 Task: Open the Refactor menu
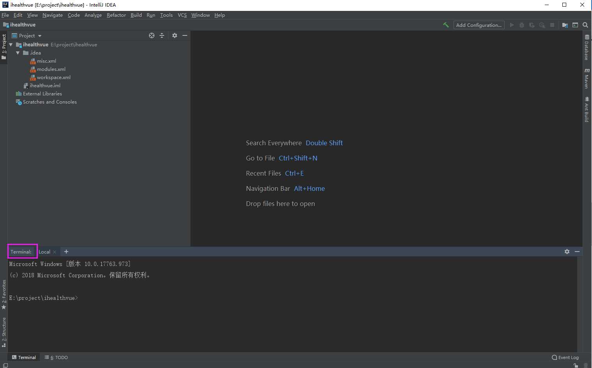116,15
